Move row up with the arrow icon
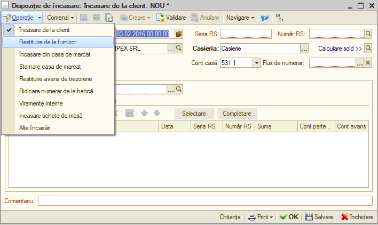378x225 pixels. (144, 113)
